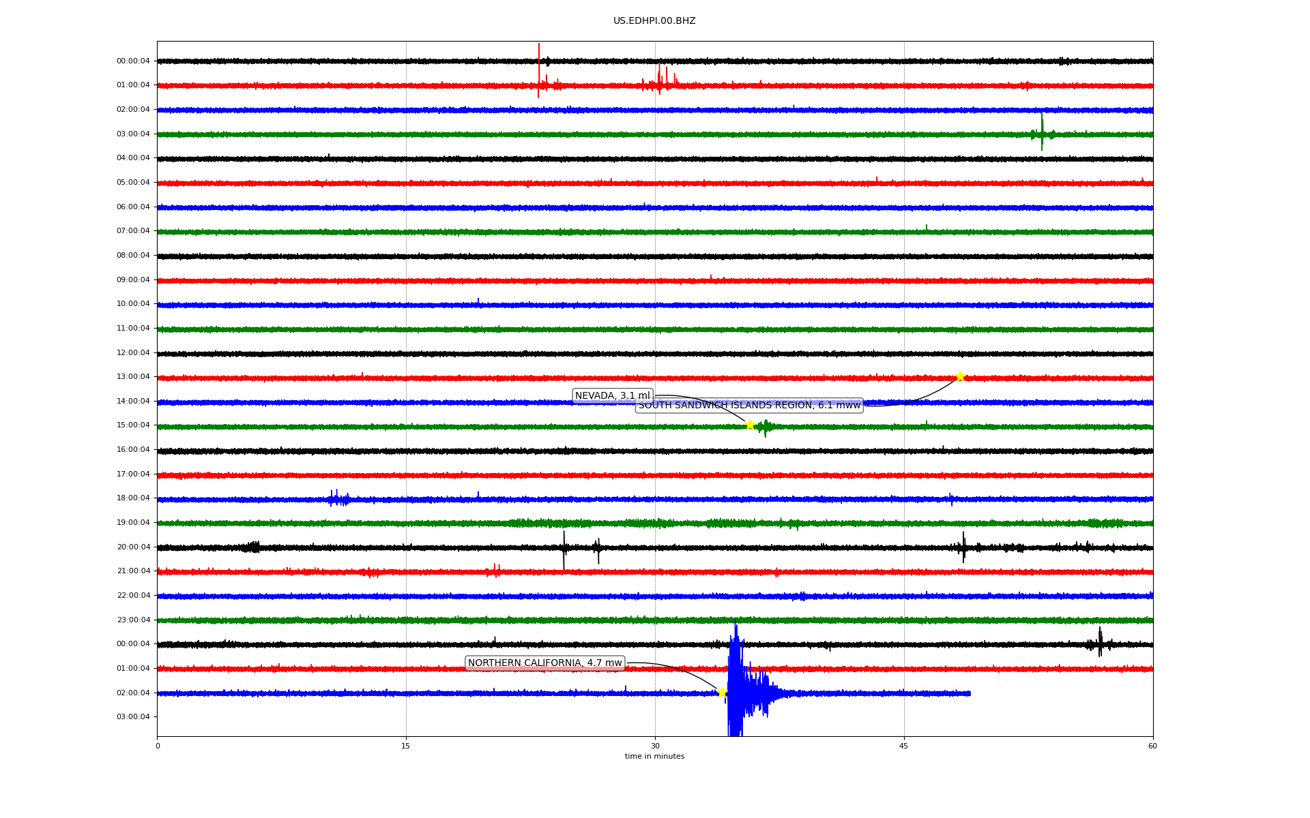Click the yellow star marking the Nevada event
This screenshot has width=1310, height=818.
[x=750, y=425]
